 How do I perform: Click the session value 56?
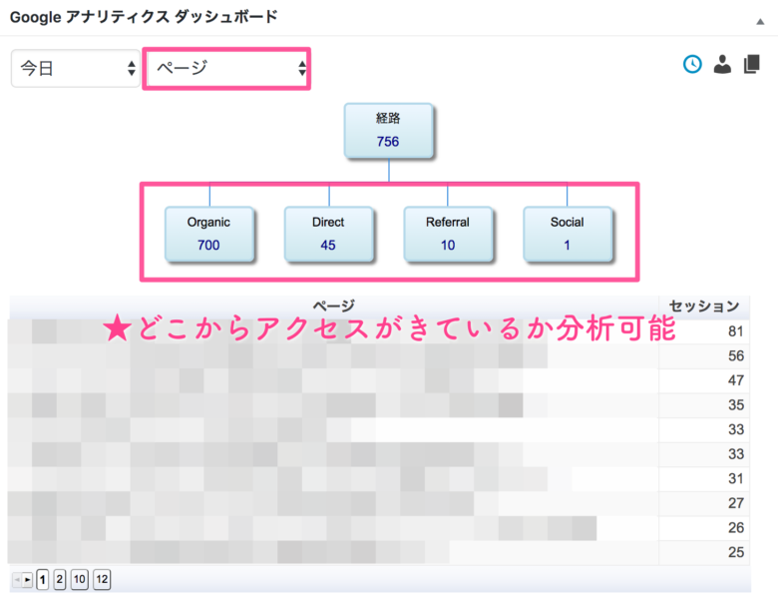pyautogui.click(x=736, y=355)
